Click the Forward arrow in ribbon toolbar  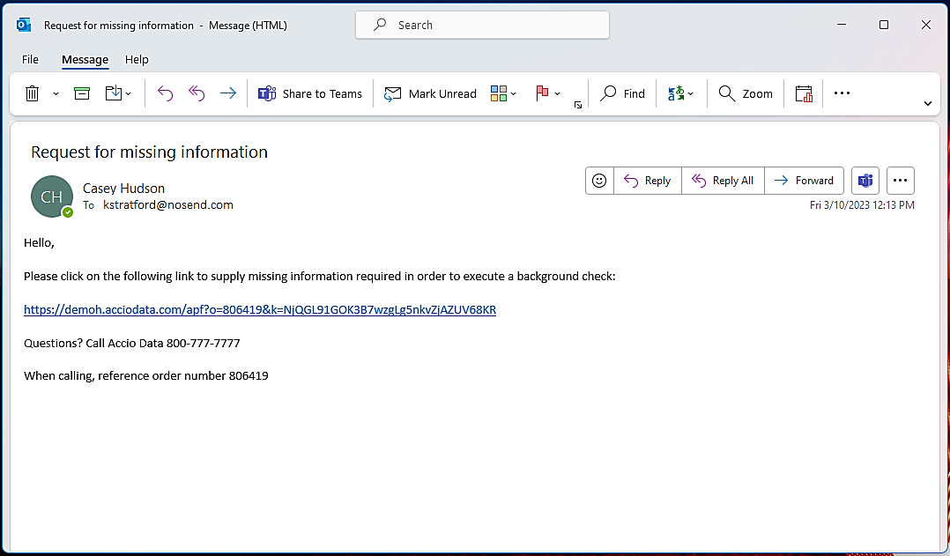[227, 93]
